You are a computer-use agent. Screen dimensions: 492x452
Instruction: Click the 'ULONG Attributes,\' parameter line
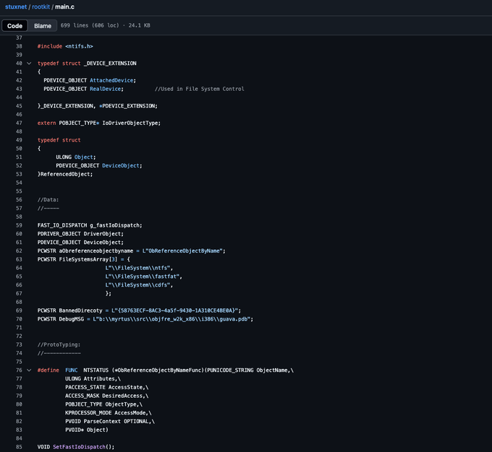(93, 378)
